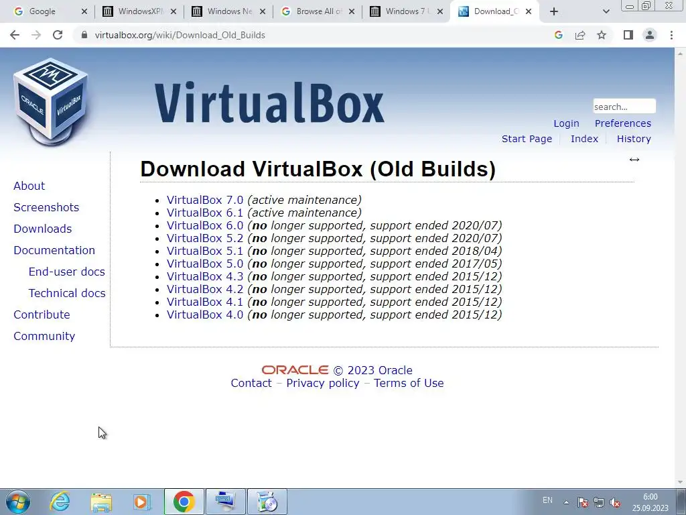The width and height of the screenshot is (686, 515).
Task: Open the on-screen keyboard taskbar icon
Action: point(226,502)
